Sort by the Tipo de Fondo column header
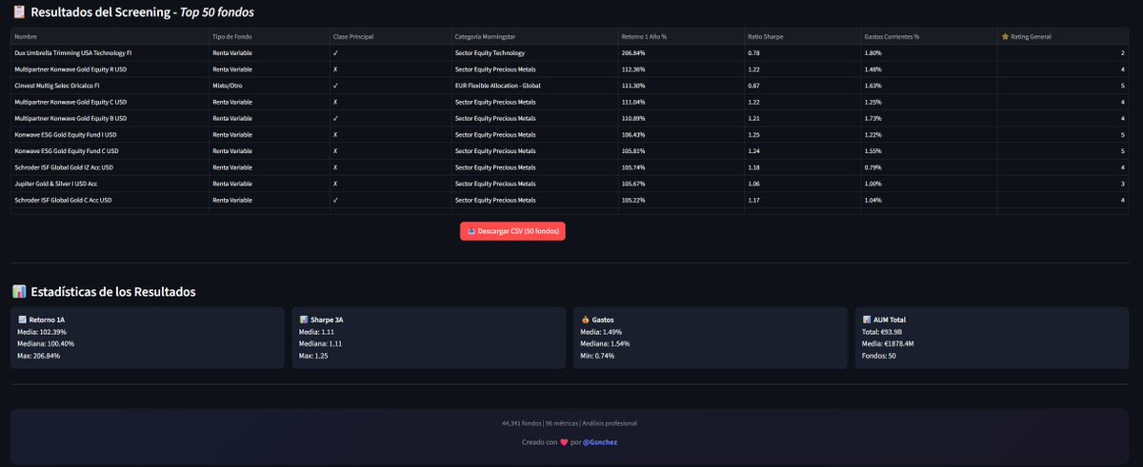The height and width of the screenshot is (467, 1143). click(269, 36)
